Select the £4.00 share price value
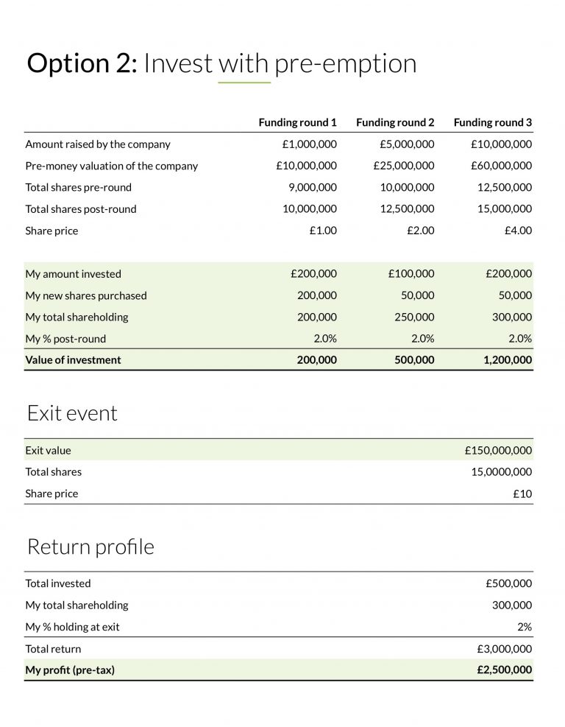The image size is (565, 727). pyautogui.click(x=518, y=231)
